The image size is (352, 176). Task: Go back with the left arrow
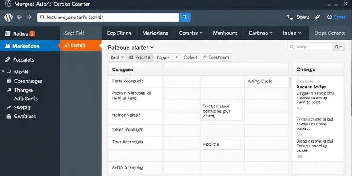19,17
